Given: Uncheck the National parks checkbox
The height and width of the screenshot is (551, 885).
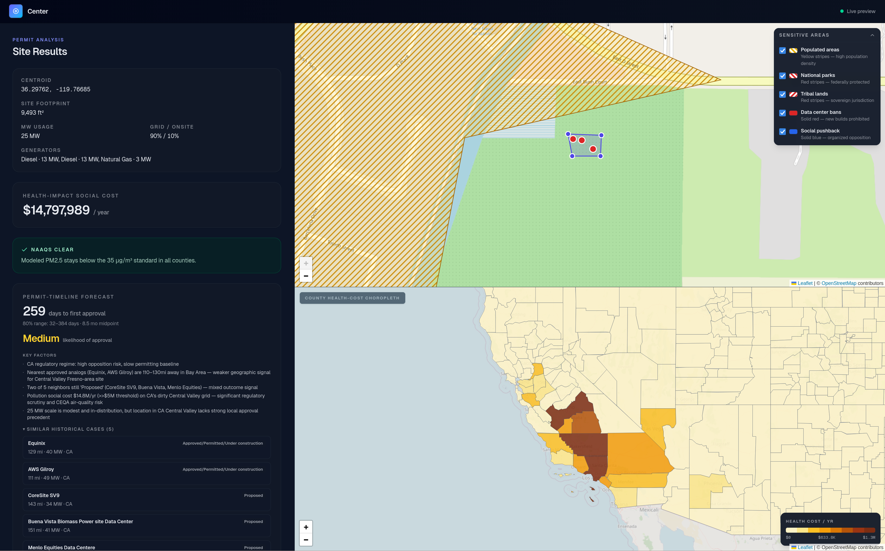Looking at the screenshot, I should point(782,76).
